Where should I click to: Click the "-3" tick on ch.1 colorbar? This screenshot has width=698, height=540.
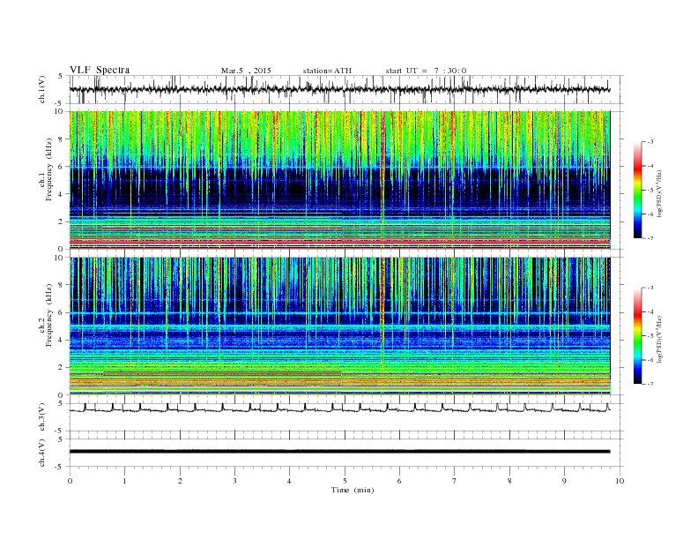650,142
